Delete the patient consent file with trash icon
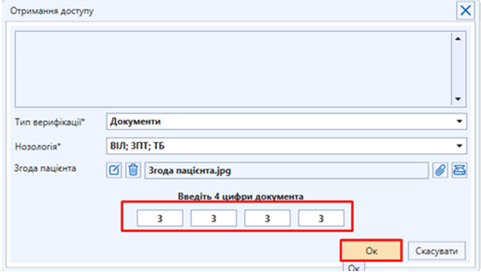Image resolution: width=481 pixels, height=272 pixels. (x=132, y=170)
